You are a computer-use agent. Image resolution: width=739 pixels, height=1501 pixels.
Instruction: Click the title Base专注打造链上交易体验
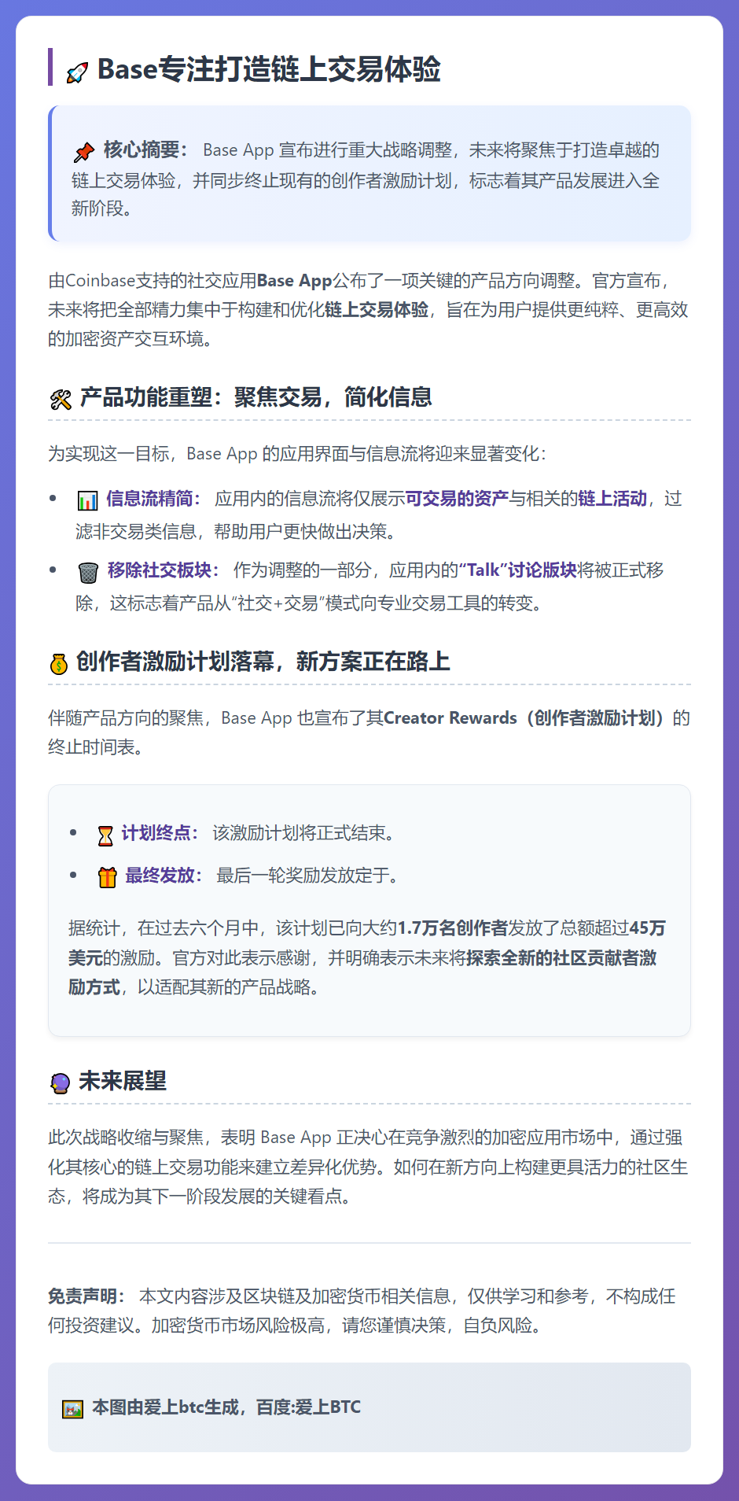269,70
